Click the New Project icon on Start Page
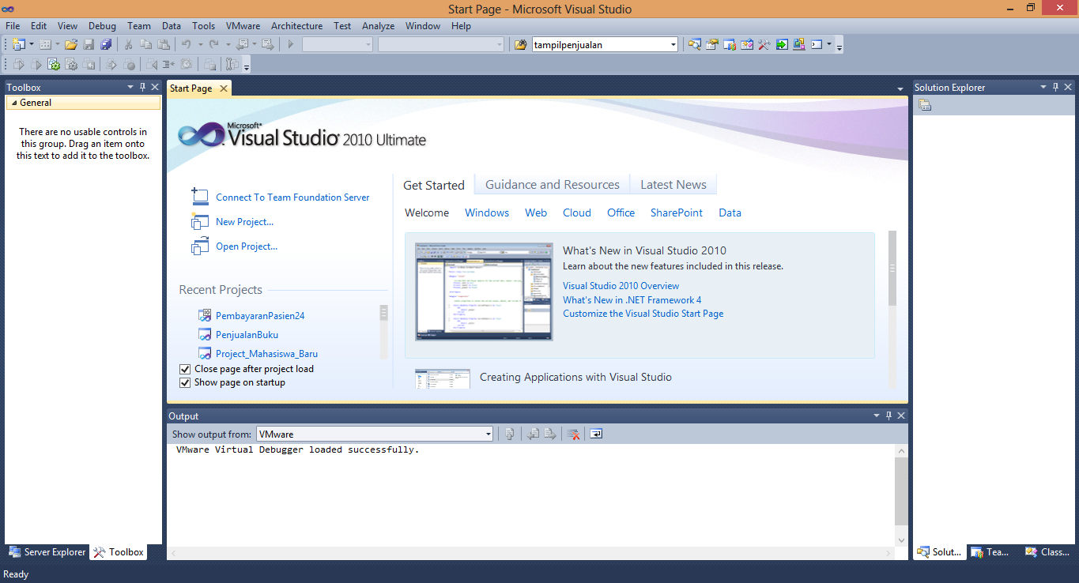The image size is (1079, 583). click(199, 221)
